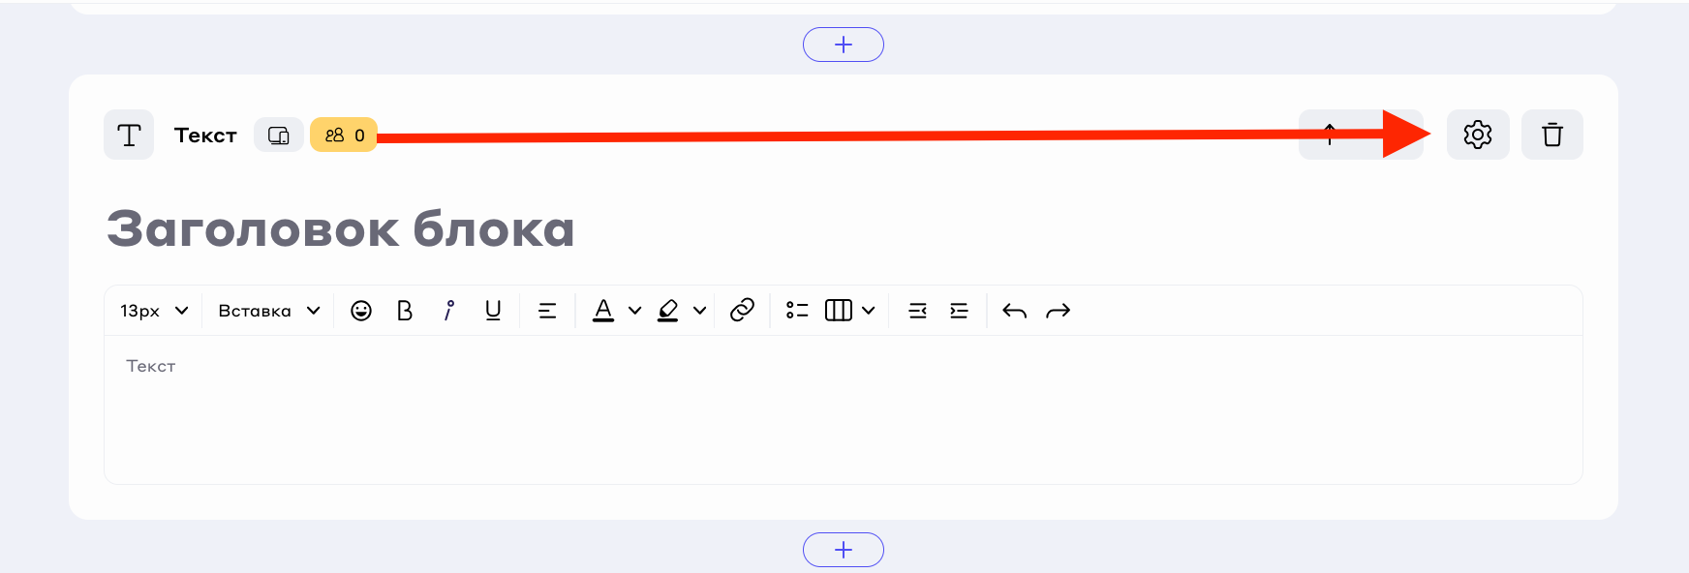1689x573 pixels.
Task: Insert an emoji from the toolbar
Action: tap(361, 311)
